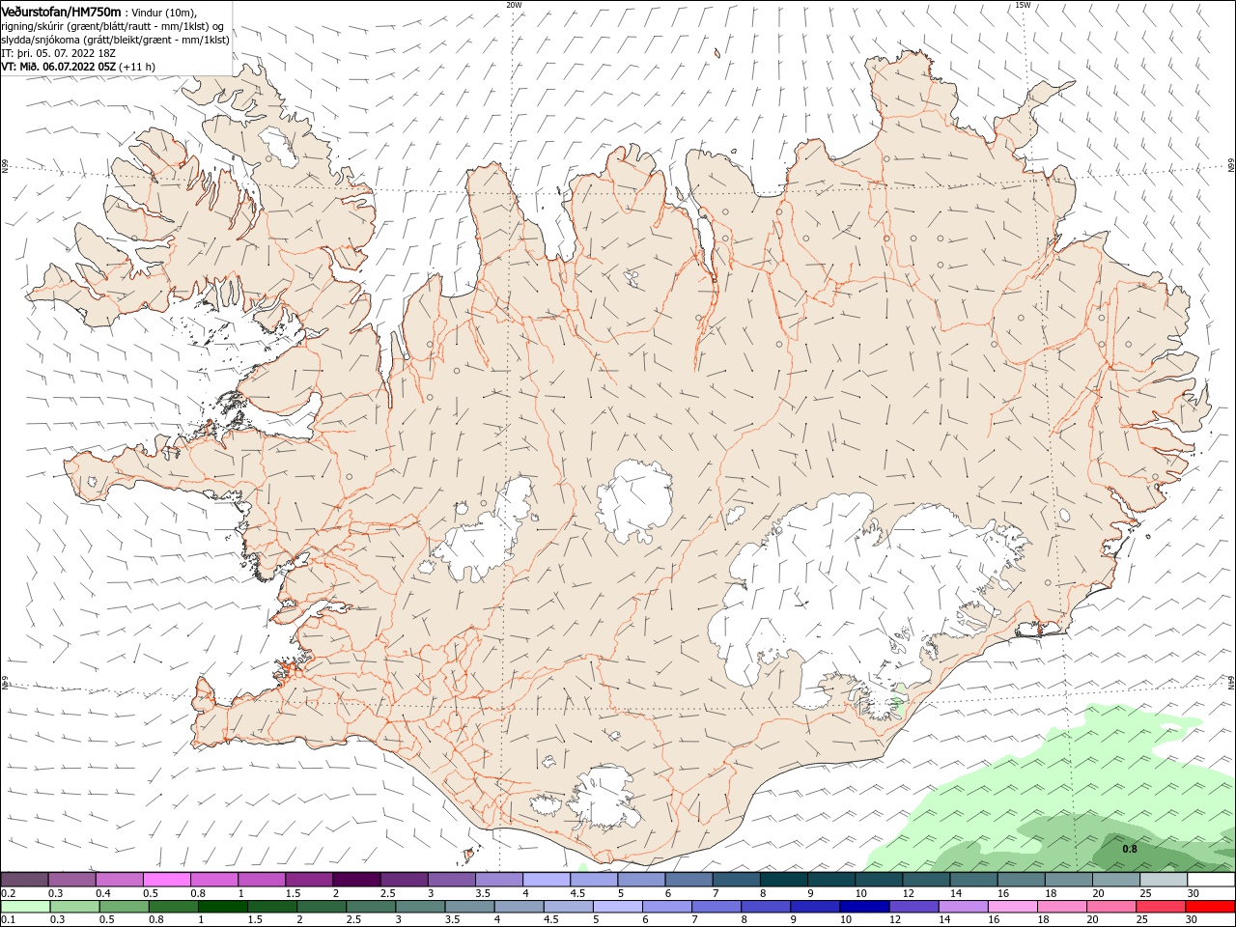Viewport: 1236px width, 927px height.
Task: Click the '0.2' label in the upper legend row
Action: (x=9, y=893)
